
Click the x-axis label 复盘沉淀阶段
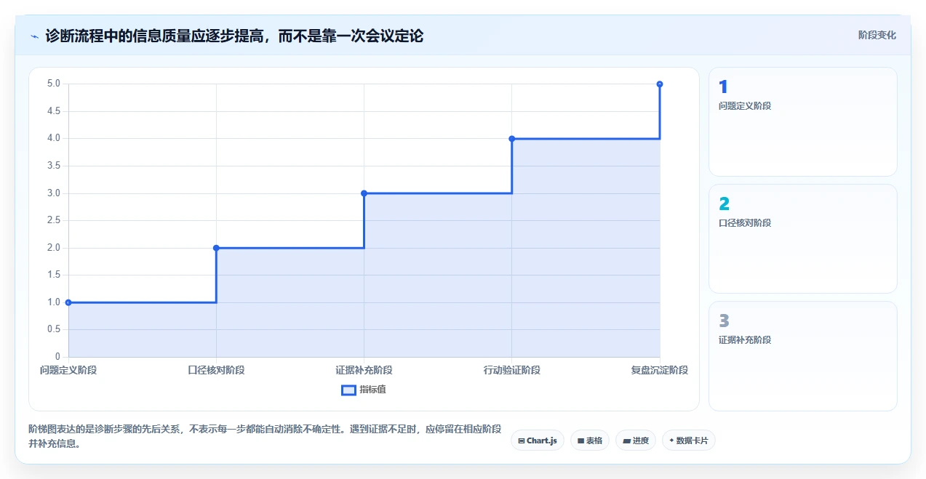coord(660,370)
